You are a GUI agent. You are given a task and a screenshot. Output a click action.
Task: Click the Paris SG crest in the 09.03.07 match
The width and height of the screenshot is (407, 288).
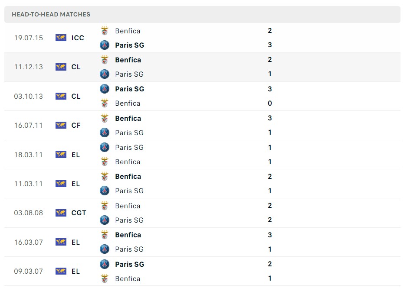(104, 264)
